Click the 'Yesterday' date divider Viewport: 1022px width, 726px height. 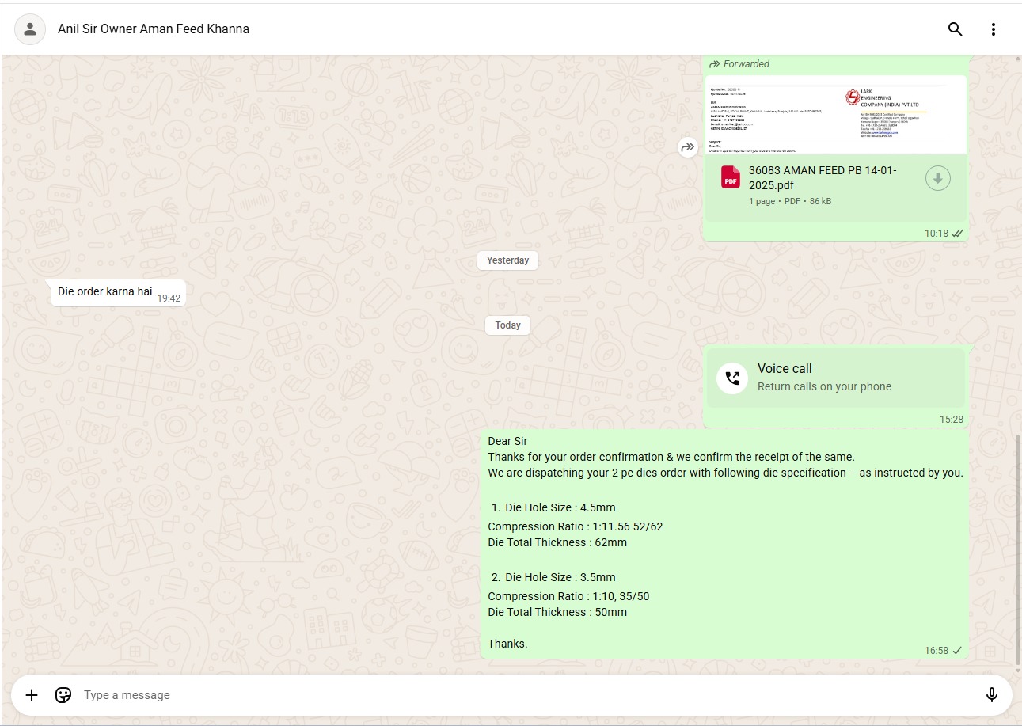point(507,260)
